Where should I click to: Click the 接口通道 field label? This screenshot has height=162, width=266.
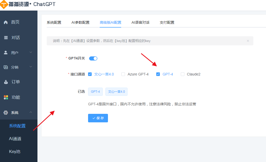click(x=77, y=74)
